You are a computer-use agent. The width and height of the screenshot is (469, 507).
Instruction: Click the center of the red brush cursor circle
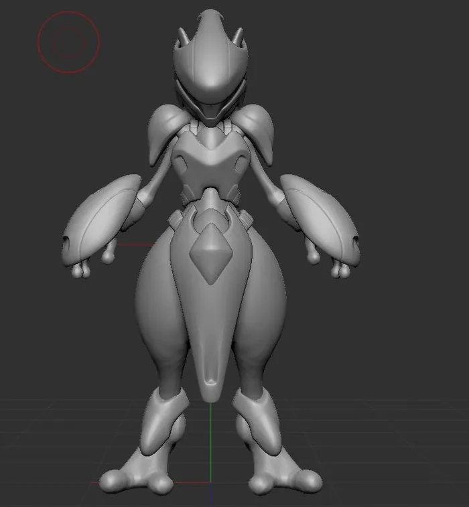[68, 42]
